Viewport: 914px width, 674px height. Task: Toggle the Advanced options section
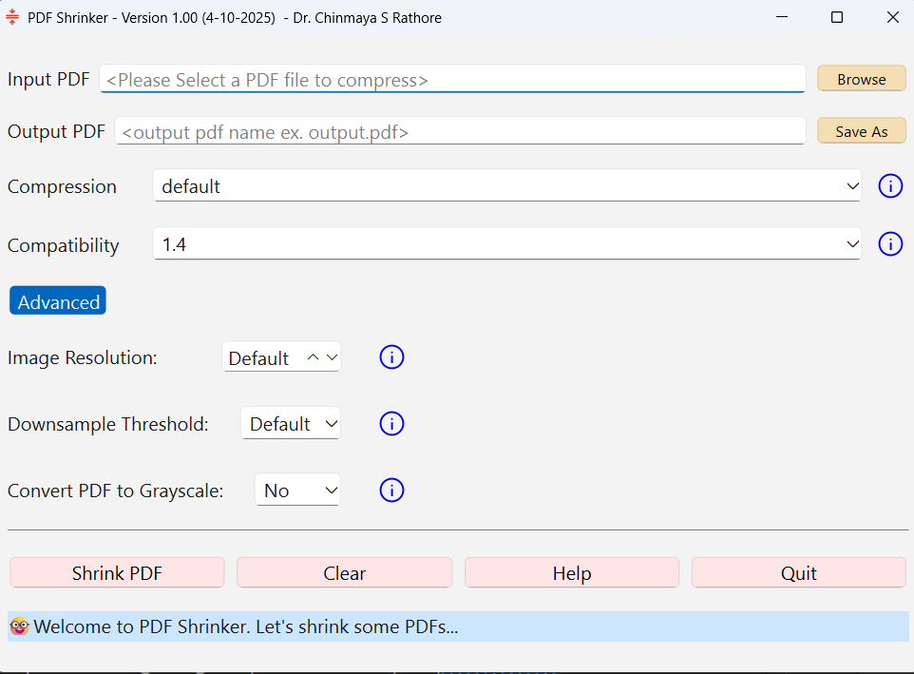(x=58, y=301)
